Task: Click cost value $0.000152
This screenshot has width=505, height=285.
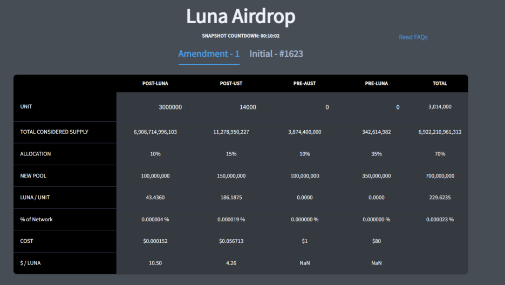Action: pos(155,241)
